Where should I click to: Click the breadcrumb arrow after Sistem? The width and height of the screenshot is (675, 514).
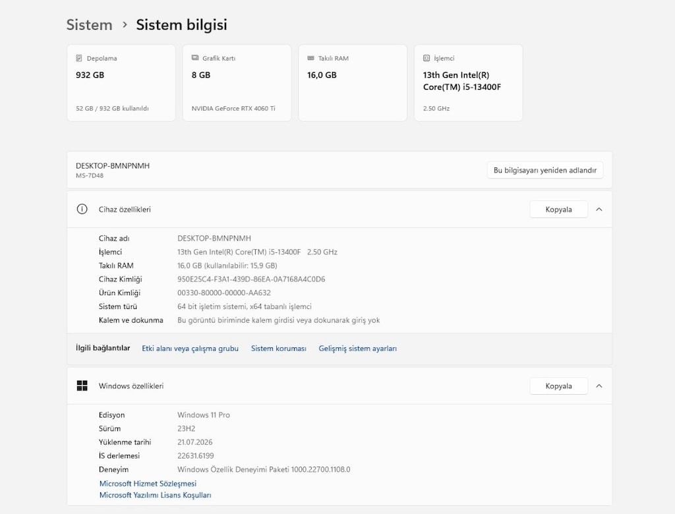[125, 24]
